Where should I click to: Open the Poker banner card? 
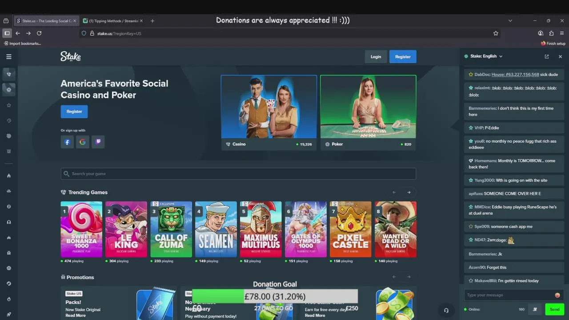[x=368, y=112]
